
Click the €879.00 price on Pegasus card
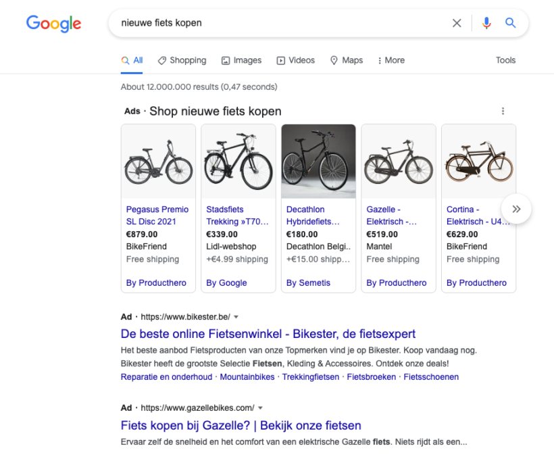[142, 234]
